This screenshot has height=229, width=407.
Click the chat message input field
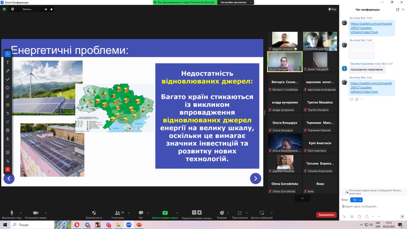pos(372,206)
